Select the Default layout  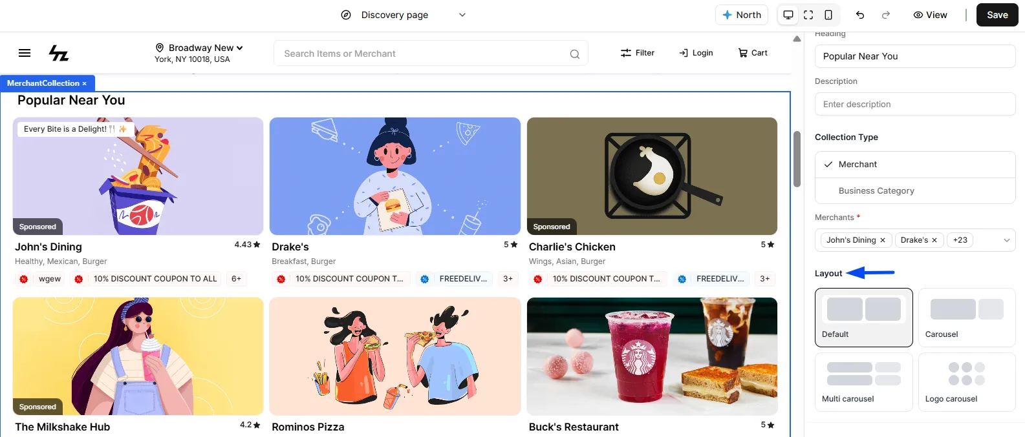(864, 318)
